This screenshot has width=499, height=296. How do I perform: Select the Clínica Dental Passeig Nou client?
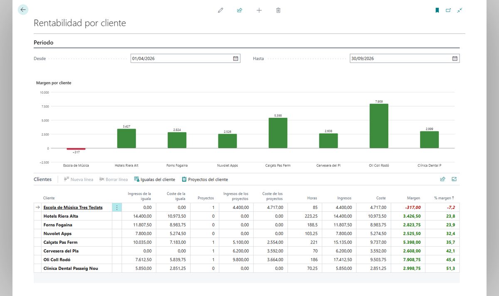click(x=71, y=268)
